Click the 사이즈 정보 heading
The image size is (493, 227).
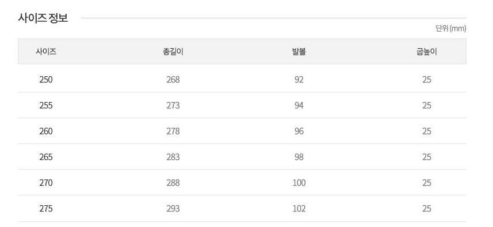click(43, 18)
